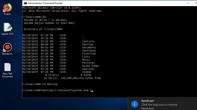Viewport: 197px width, 110px height.
Task: Click the 'Searches' directory entry
Action: coord(88,69)
